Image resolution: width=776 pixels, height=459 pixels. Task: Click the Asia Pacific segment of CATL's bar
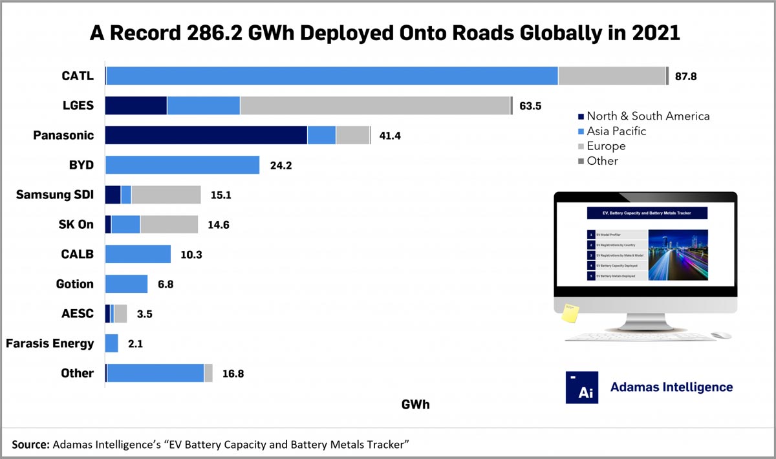click(x=332, y=76)
